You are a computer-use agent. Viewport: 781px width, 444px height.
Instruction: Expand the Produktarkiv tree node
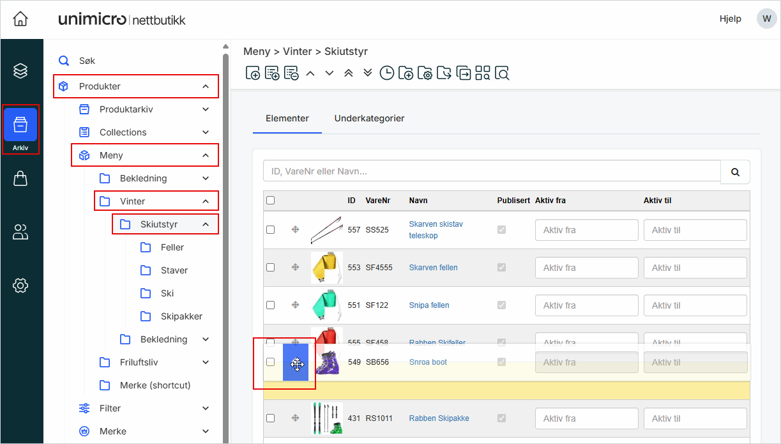[206, 109]
